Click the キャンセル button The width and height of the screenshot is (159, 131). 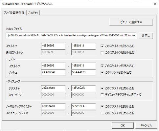pos(146,125)
